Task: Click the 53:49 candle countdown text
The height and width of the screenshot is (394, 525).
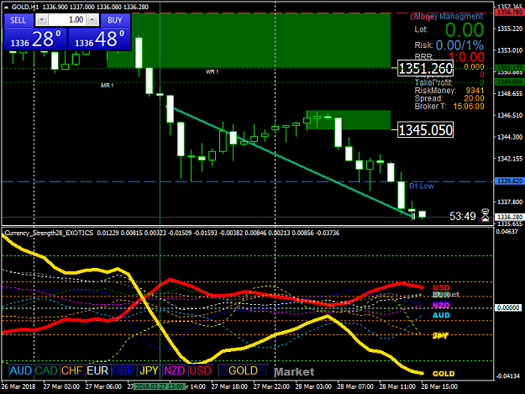Action: point(462,216)
